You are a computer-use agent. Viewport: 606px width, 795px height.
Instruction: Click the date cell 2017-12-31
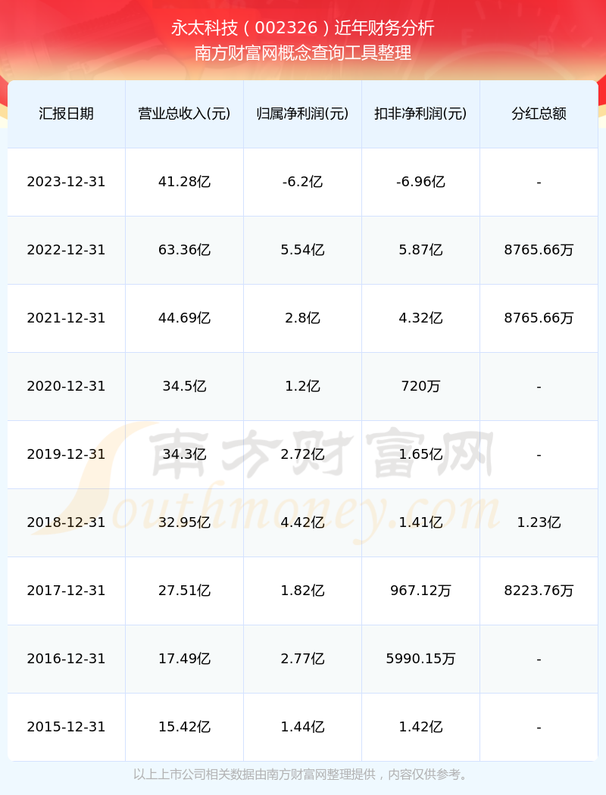[67, 591]
